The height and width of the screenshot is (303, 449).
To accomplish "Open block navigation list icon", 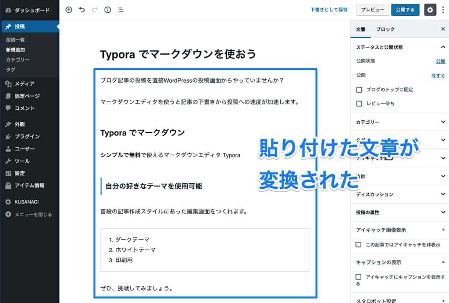I will pos(121,10).
